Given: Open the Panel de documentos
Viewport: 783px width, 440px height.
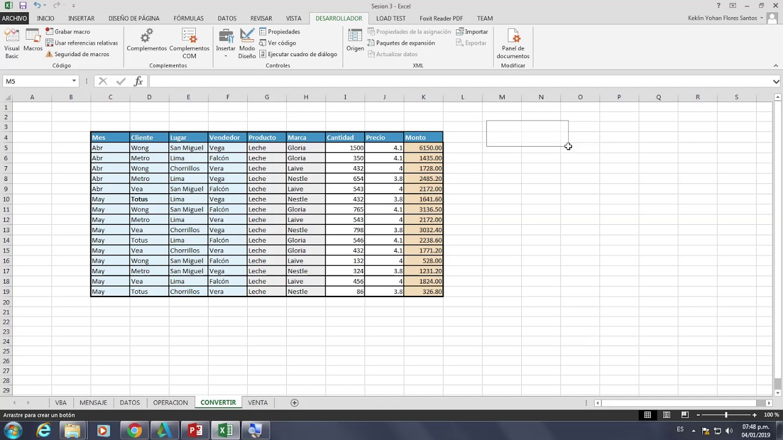Looking at the screenshot, I should coord(513,43).
